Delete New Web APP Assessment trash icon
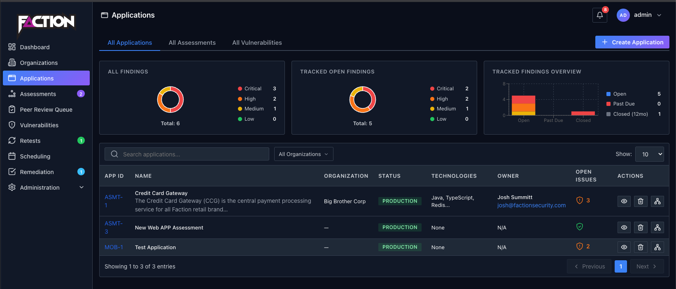The height and width of the screenshot is (289, 676). pos(641,227)
